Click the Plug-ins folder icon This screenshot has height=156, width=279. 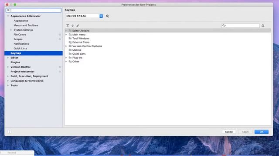(70, 58)
